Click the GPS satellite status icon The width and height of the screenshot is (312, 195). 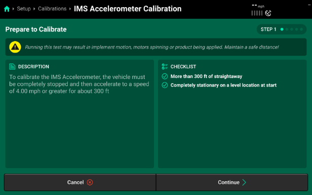268,13
